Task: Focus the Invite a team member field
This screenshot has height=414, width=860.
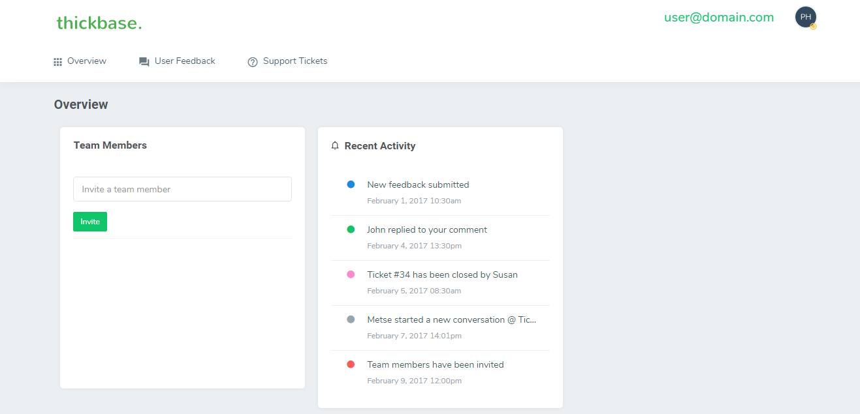Action: tap(182, 189)
